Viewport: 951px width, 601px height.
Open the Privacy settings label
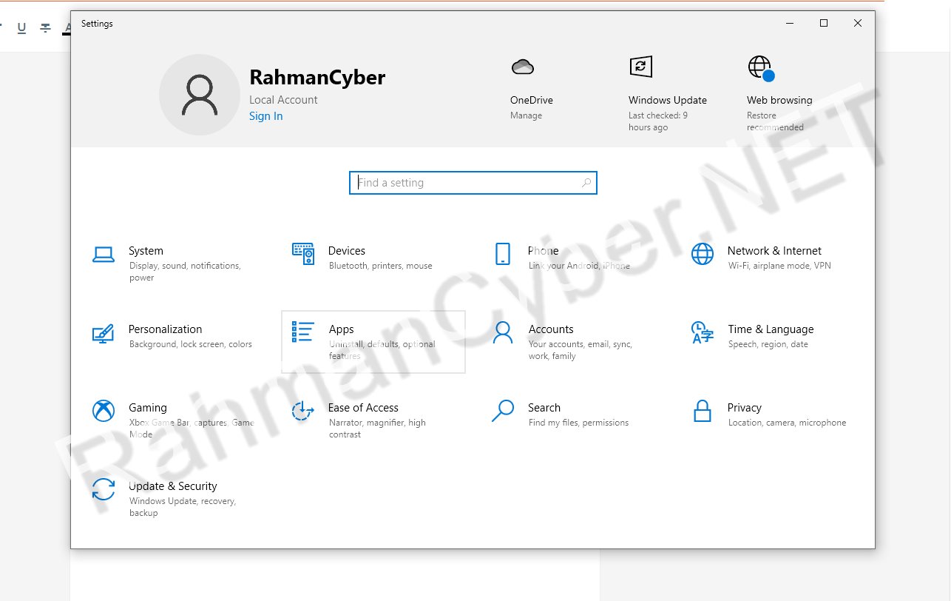pyautogui.click(x=744, y=408)
